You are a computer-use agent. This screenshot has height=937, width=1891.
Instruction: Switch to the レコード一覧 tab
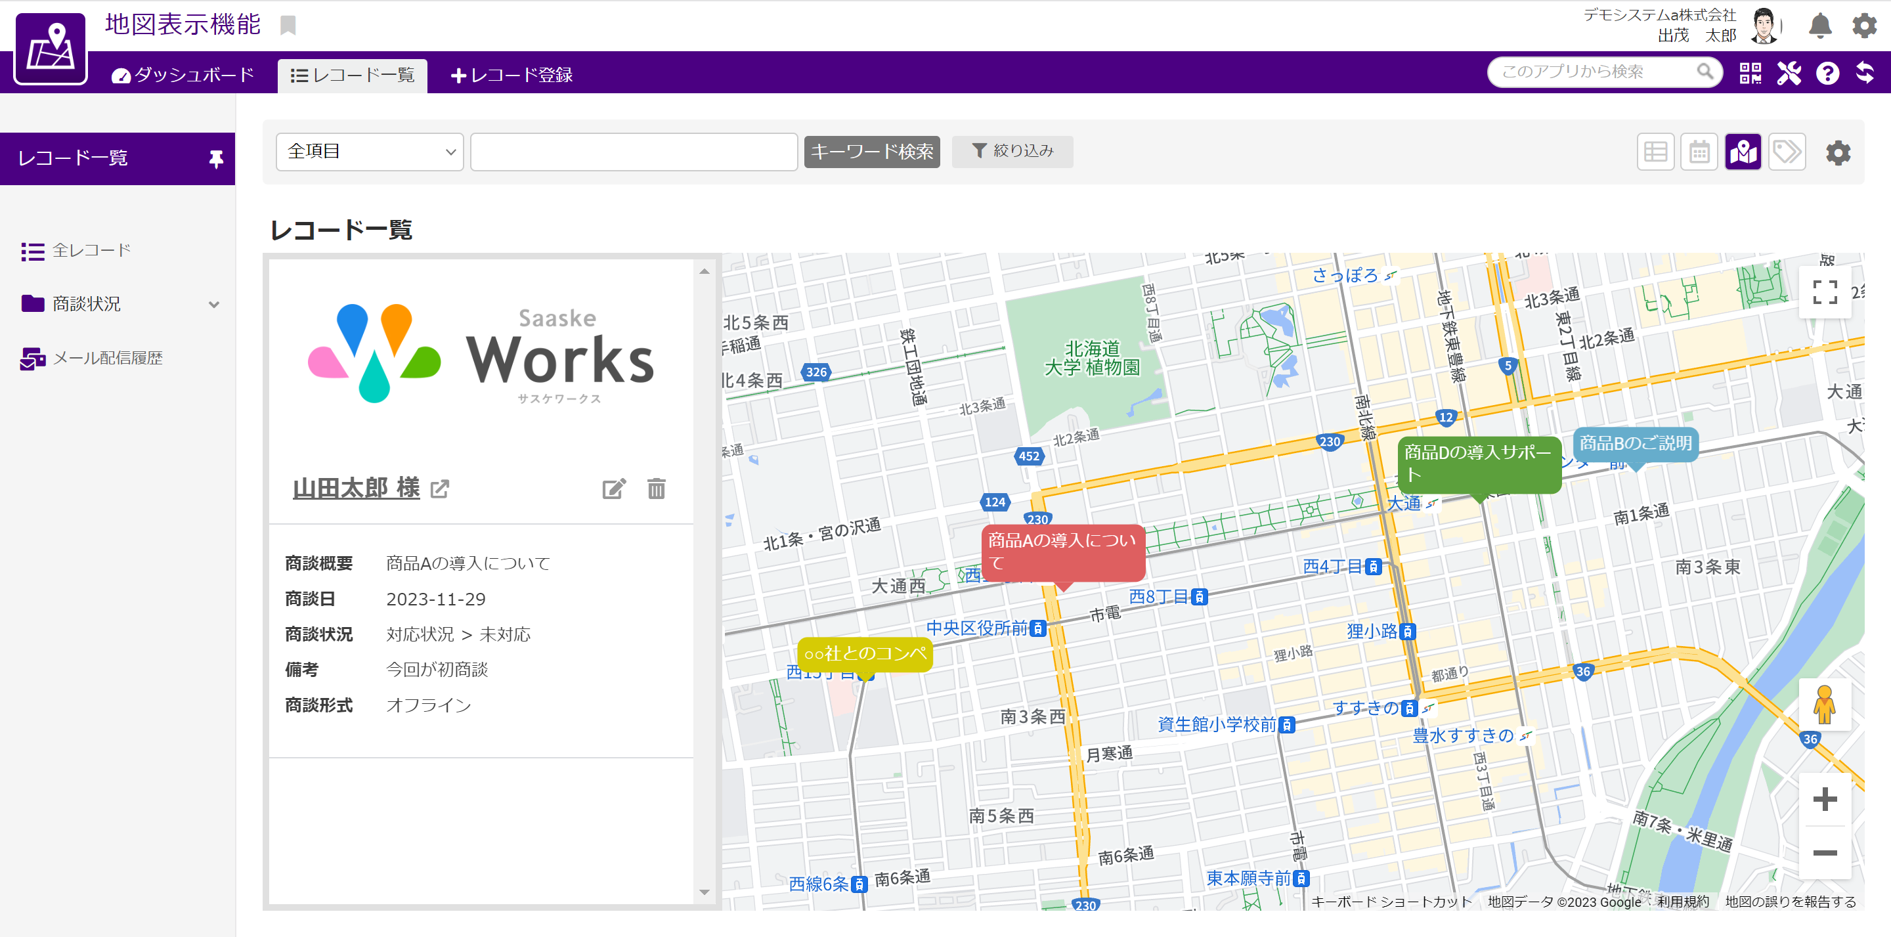click(353, 75)
